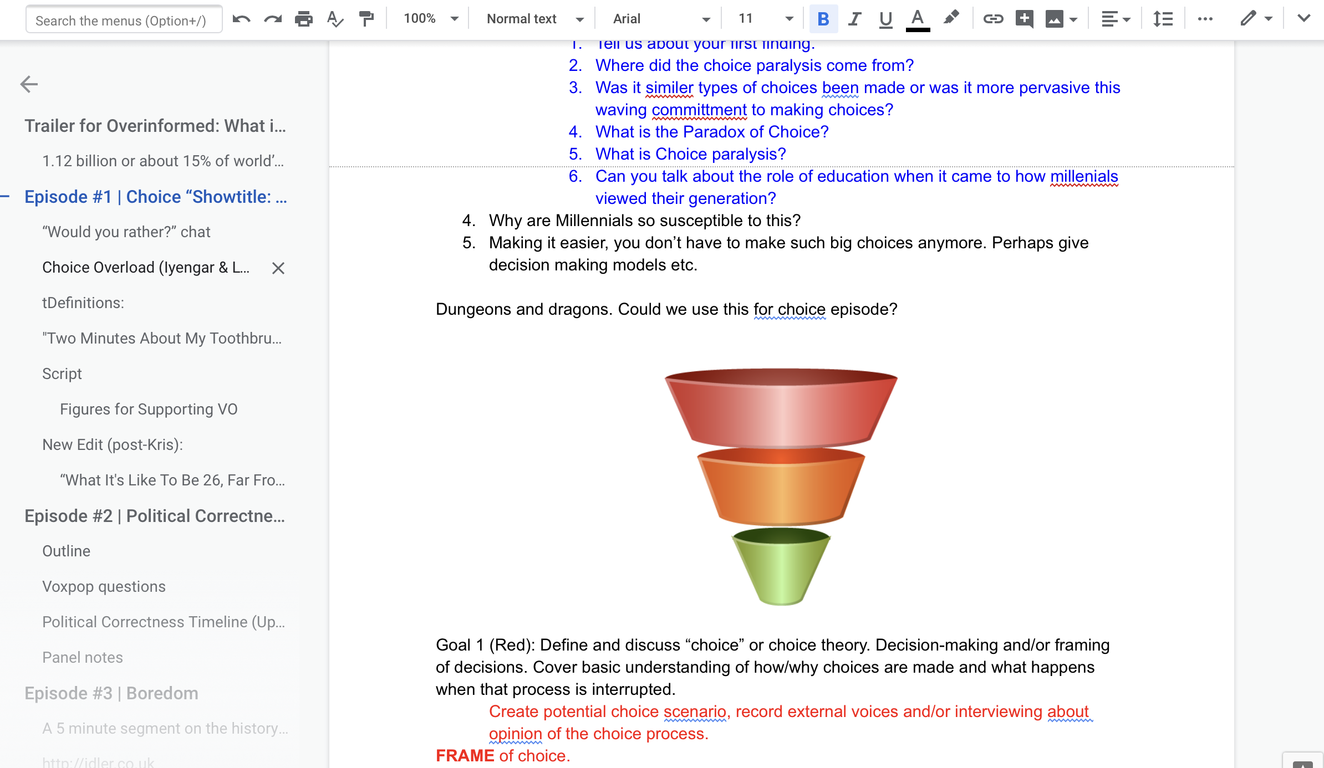Viewport: 1324px width, 768px height.
Task: Click the Search the menus field
Action: (124, 20)
